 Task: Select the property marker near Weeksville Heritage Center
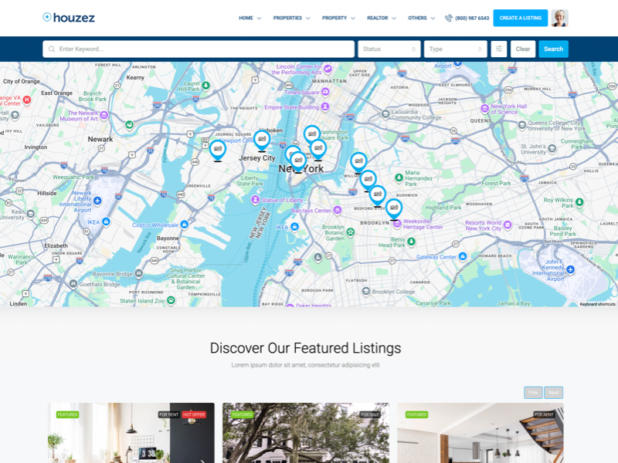pyautogui.click(x=394, y=208)
